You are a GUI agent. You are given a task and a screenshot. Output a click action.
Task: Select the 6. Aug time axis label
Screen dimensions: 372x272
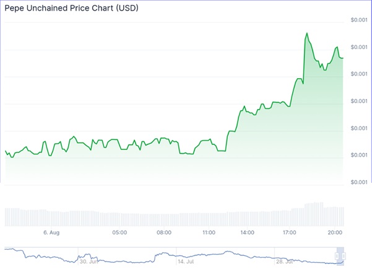pos(51,232)
